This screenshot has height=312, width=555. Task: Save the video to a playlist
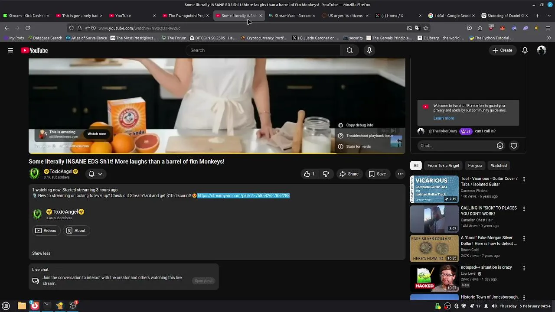pos(377,174)
